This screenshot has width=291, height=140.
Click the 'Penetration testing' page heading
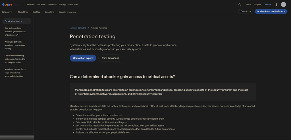[93, 37]
